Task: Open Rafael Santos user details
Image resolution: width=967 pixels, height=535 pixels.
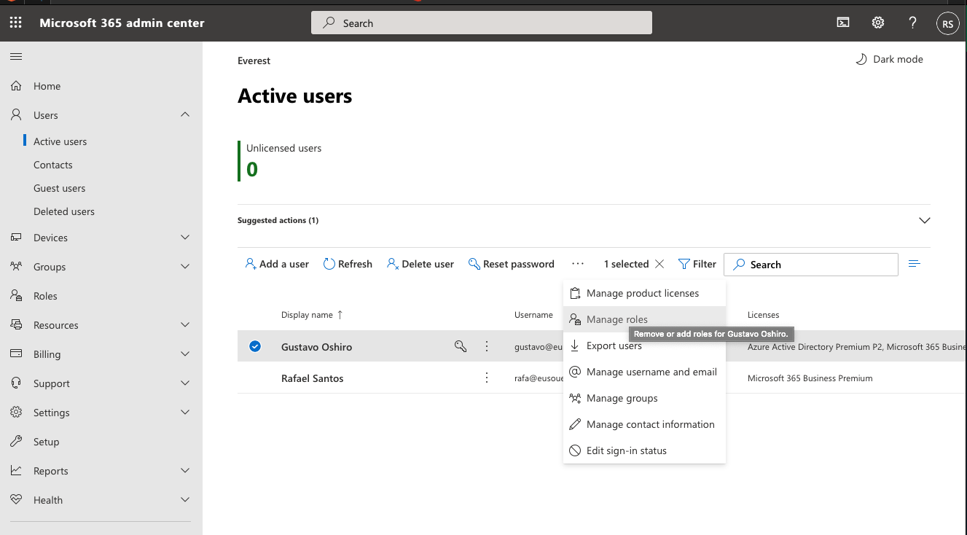Action: pyautogui.click(x=312, y=378)
